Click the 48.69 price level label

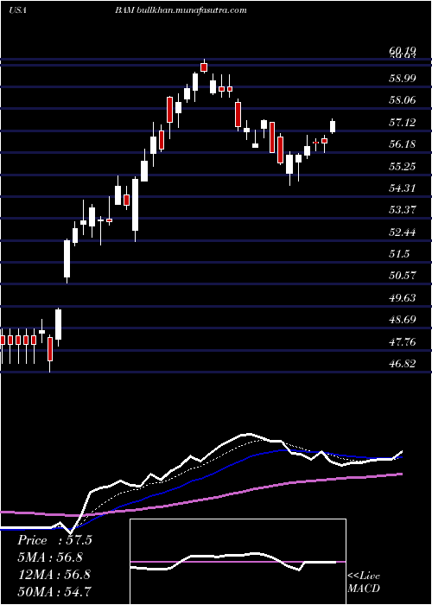403,320
